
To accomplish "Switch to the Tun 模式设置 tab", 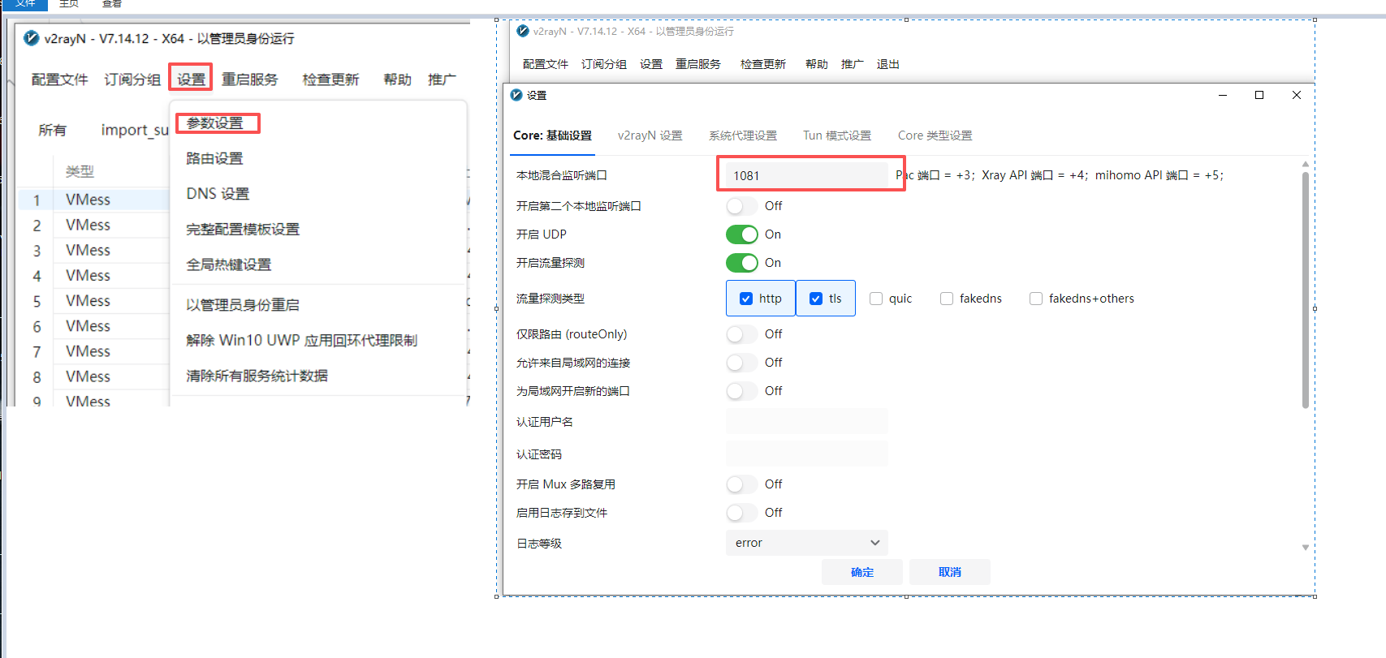I will (837, 135).
